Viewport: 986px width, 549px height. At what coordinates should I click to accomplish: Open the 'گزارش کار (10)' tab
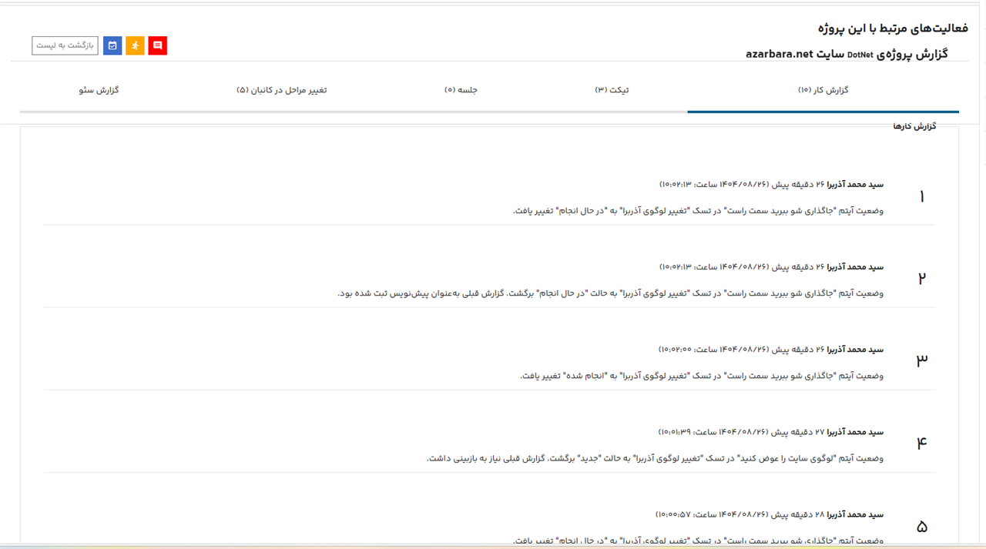[823, 90]
